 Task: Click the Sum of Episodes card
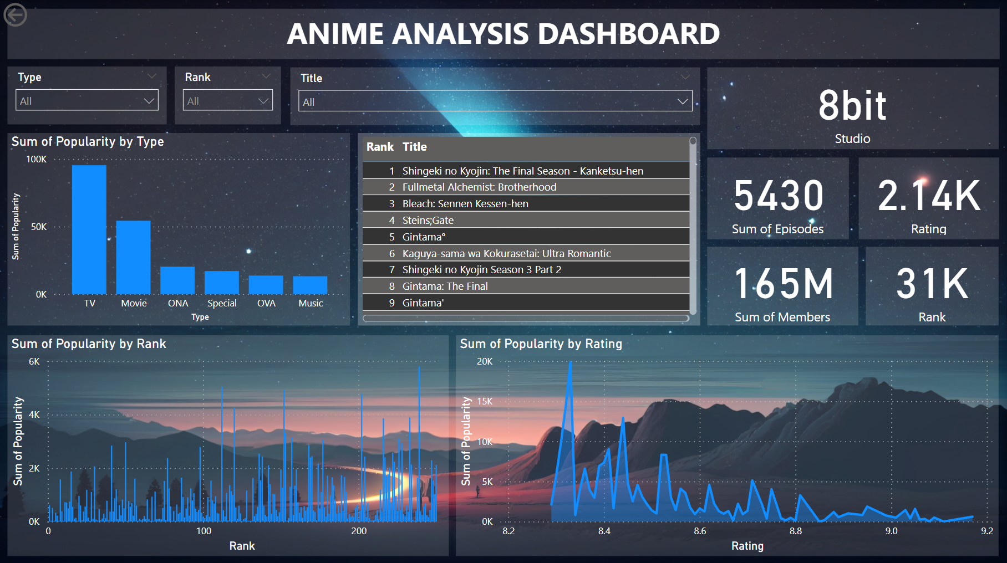(x=777, y=199)
